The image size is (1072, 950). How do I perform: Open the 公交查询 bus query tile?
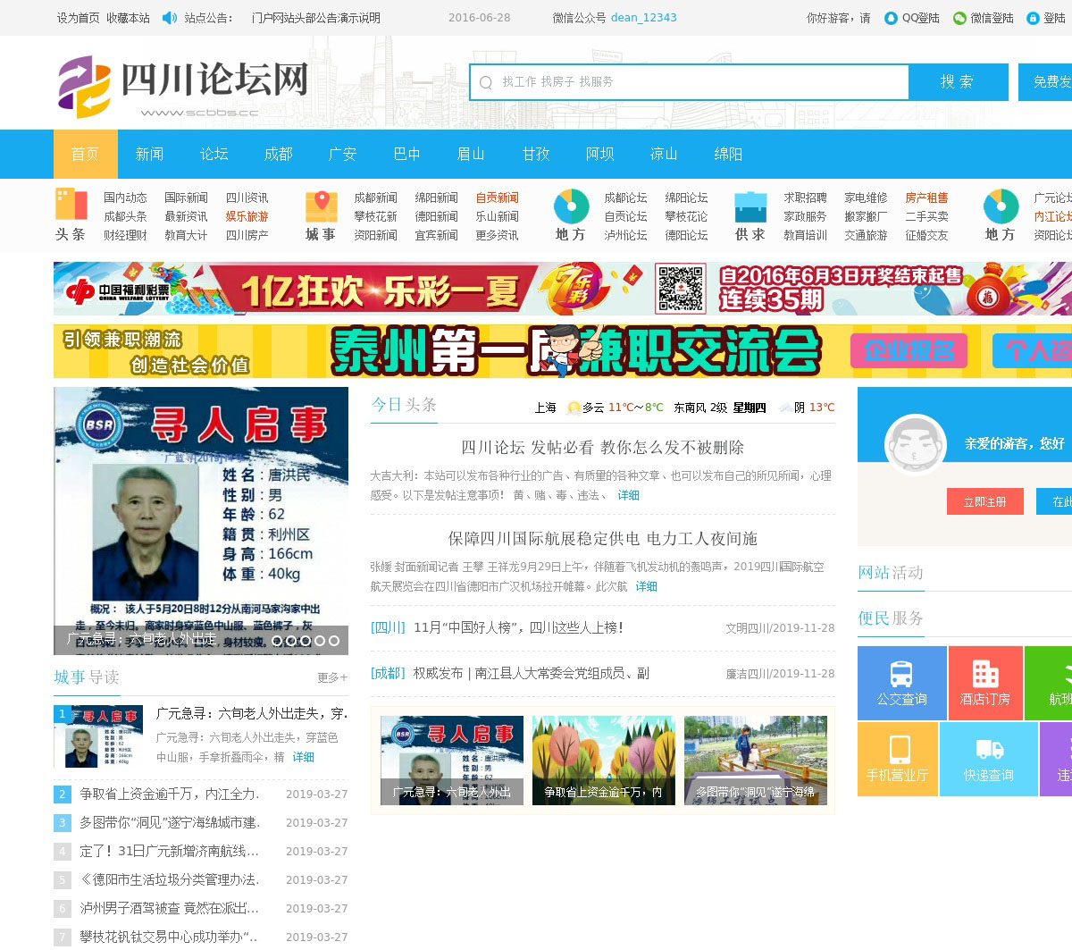901,683
